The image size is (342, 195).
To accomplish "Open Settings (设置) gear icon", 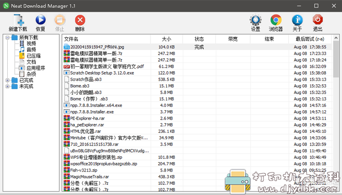I will 255,20.
